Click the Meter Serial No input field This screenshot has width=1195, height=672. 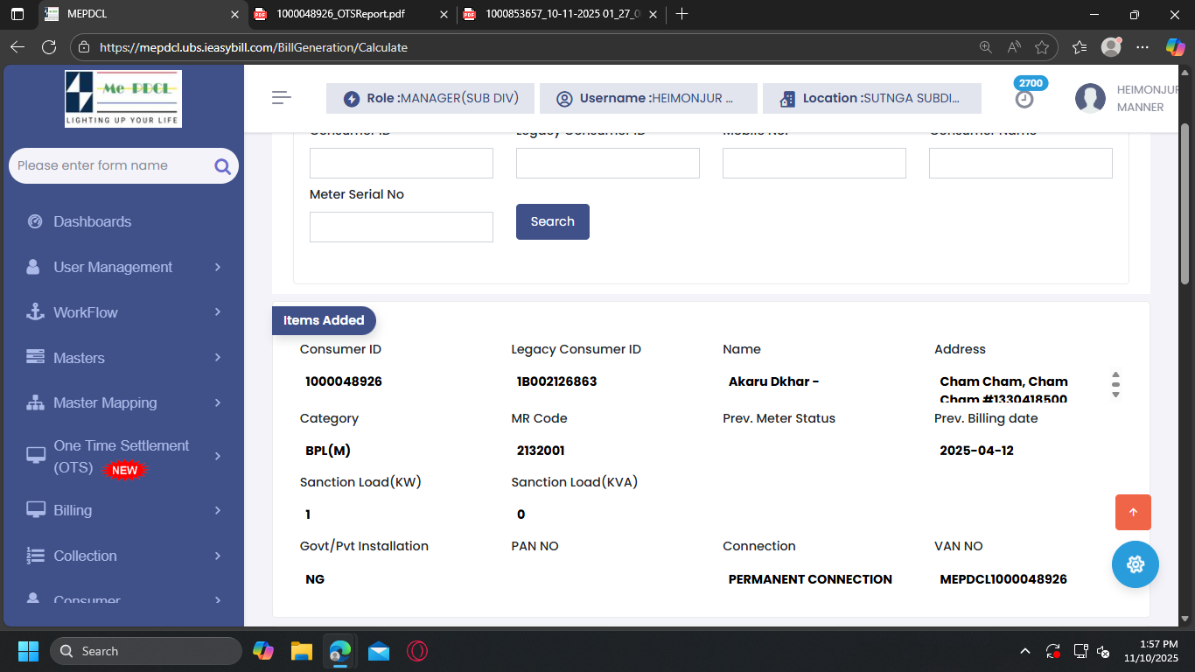point(401,227)
